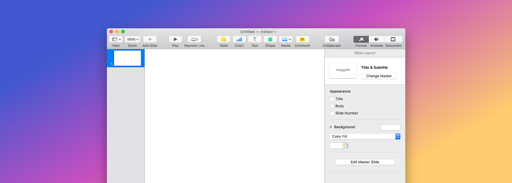
Task: Click the Add Slide plus icon
Action: click(150, 39)
